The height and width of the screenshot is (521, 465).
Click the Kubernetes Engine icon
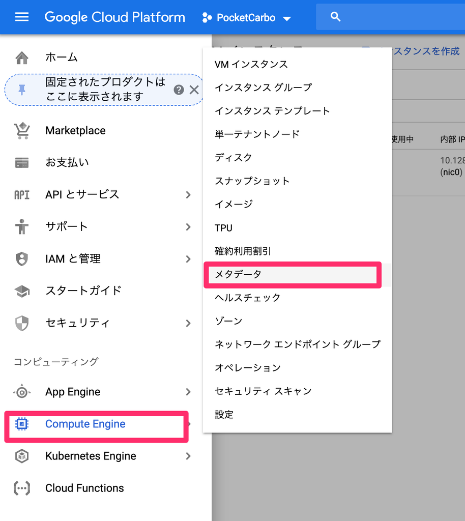pyautogui.click(x=22, y=456)
